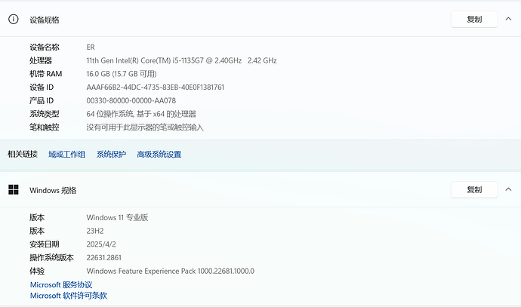Screen dimensions: 521x307
Task: Select the Windows Feature Experience Pack value
Action: pyautogui.click(x=171, y=271)
